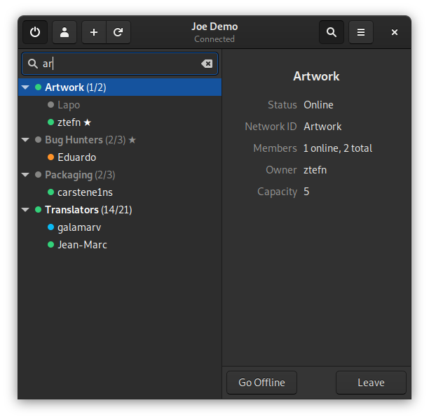Select member Jean-Marc
The image size is (429, 419).
tap(82, 245)
